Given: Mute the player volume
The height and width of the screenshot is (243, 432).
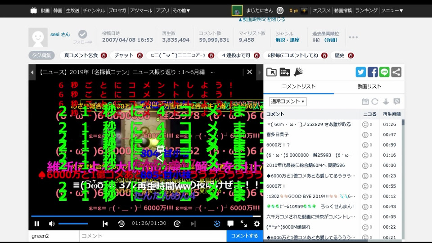Looking at the screenshot, I should (x=52, y=224).
